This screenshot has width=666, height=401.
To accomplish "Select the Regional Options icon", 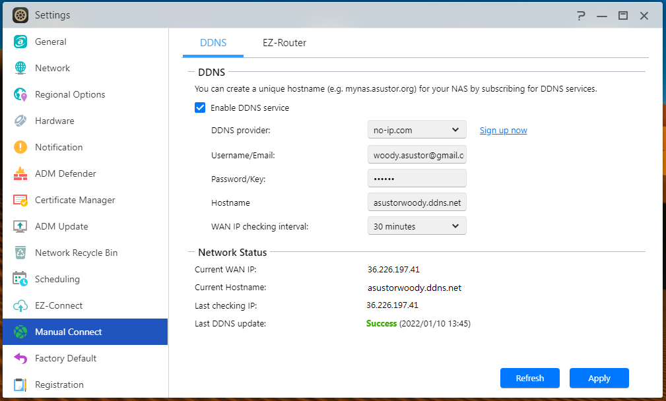I will point(20,94).
